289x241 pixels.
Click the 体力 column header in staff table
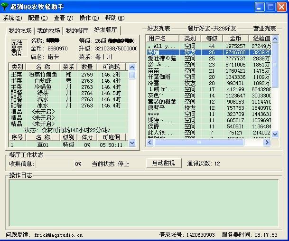pyautogui.click(x=87, y=137)
